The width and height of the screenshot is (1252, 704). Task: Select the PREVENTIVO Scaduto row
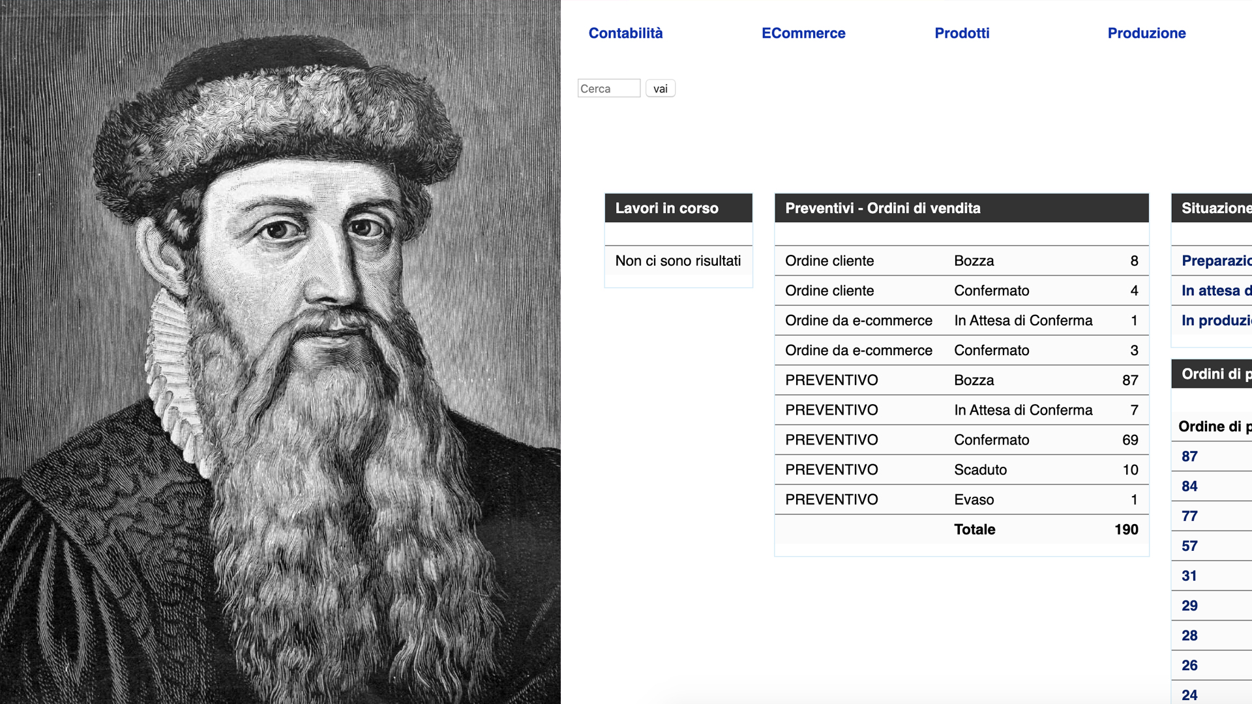[962, 470]
